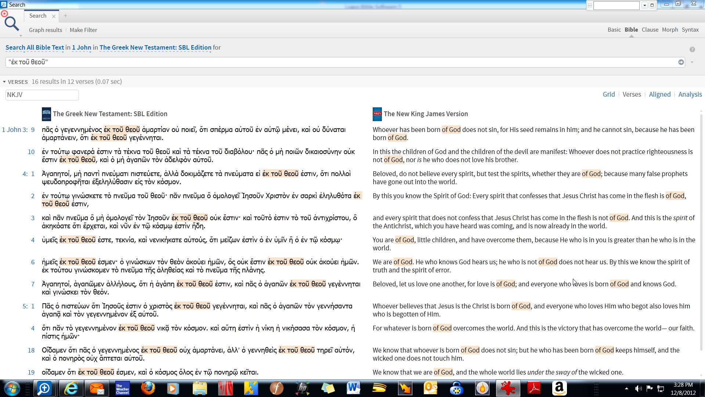The width and height of the screenshot is (705, 397).
Task: Show hidden system tray icons arrow
Action: 626,389
